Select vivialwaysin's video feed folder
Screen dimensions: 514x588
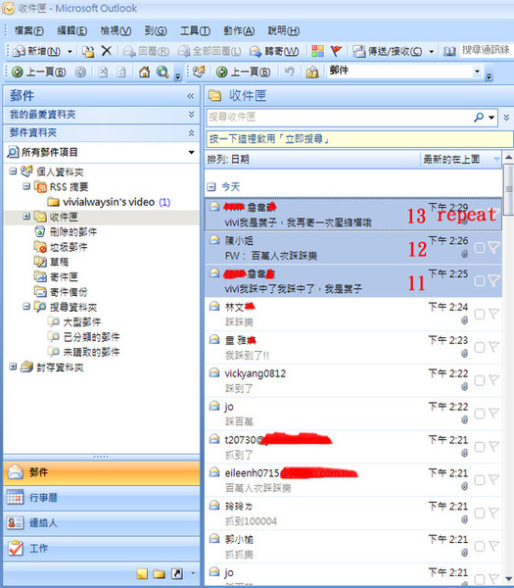coord(109,202)
